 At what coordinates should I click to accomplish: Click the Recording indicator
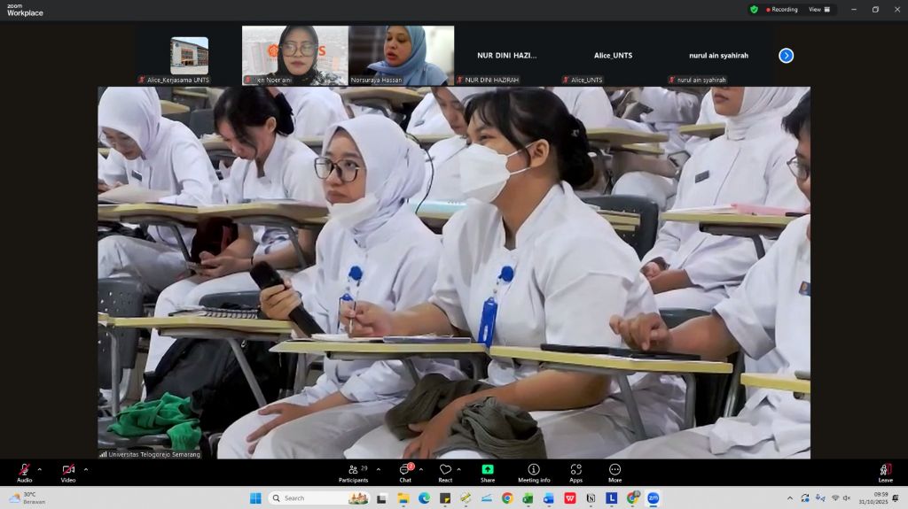tap(782, 10)
